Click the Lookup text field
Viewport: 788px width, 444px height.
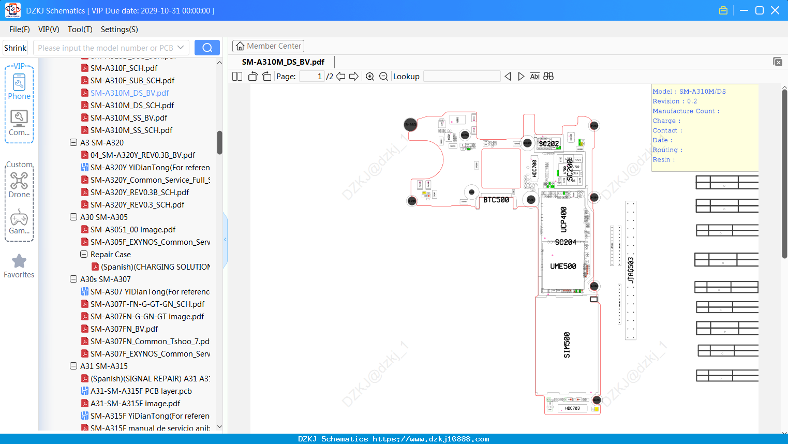tap(462, 77)
